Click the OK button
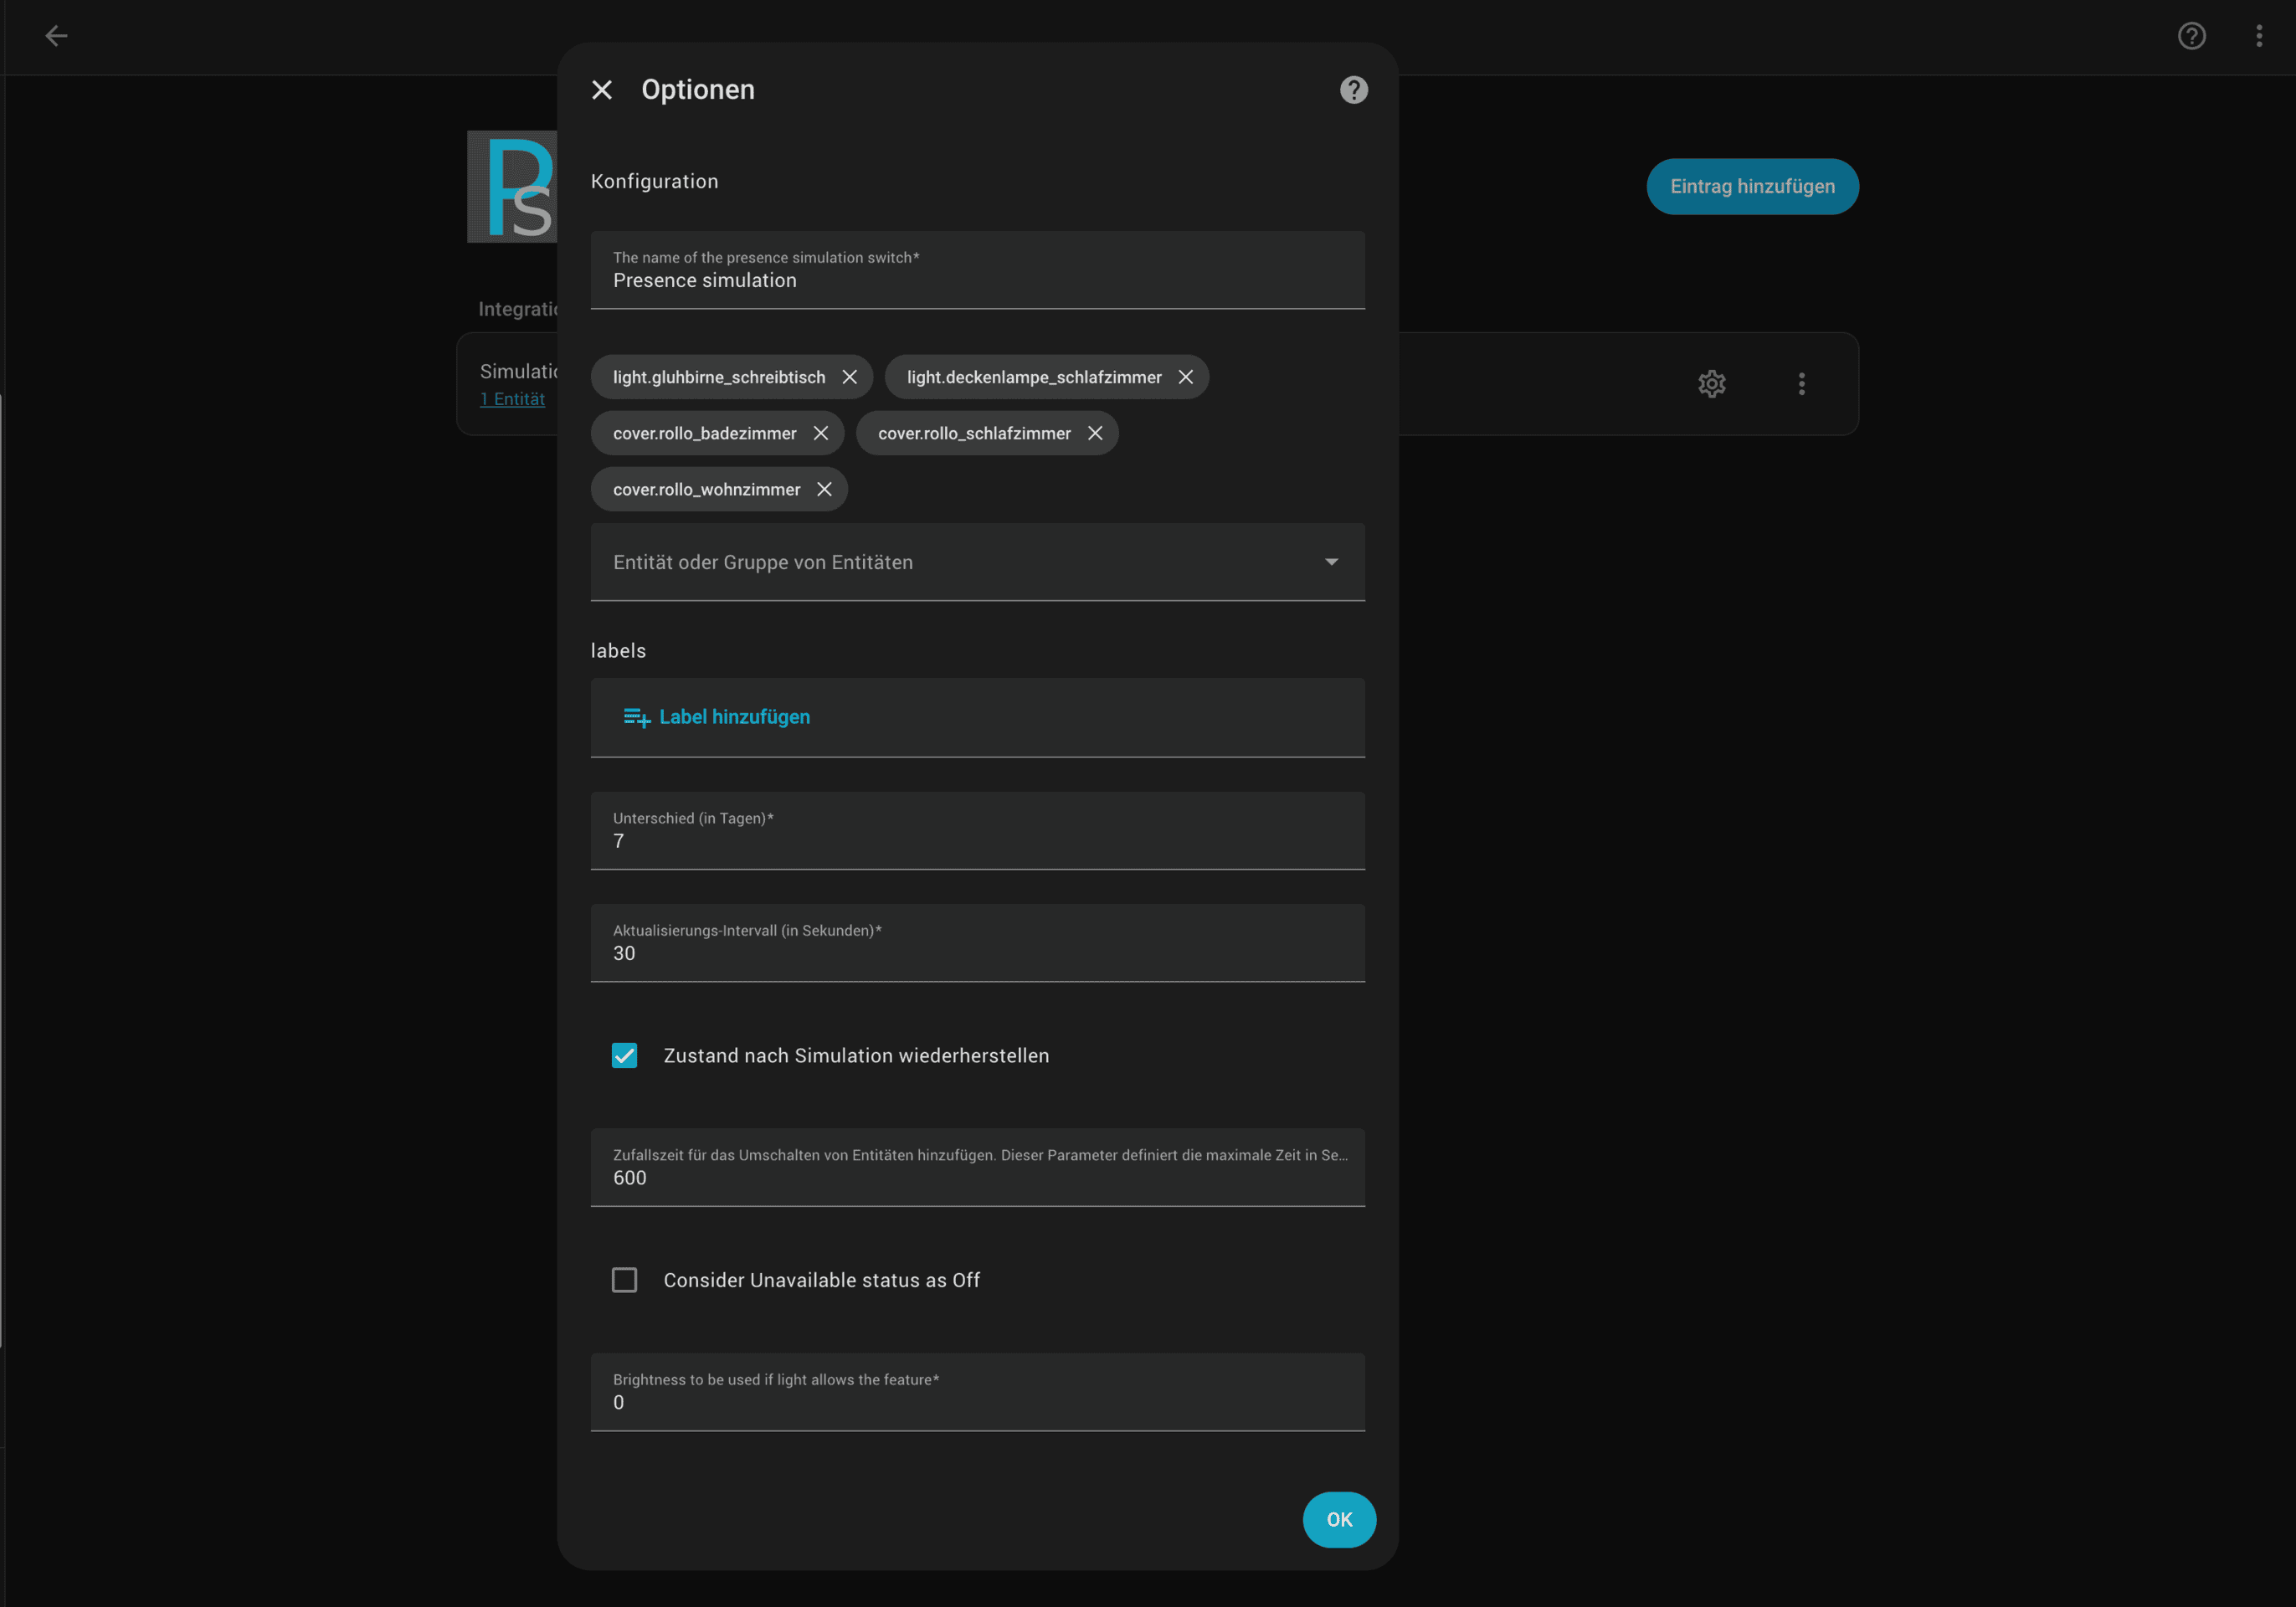Screen dimensions: 2296x1607 pyautogui.click(x=1339, y=1519)
